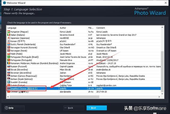This screenshot has height=114, width=170.
Task: Proceed with the Next button
Action: [x=97, y=108]
